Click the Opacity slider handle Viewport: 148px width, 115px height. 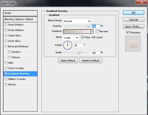click(x=88, y=26)
